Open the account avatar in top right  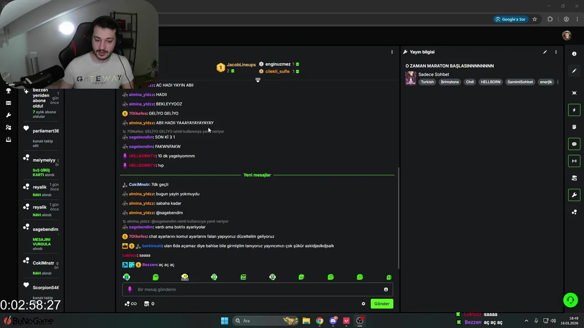click(x=567, y=36)
